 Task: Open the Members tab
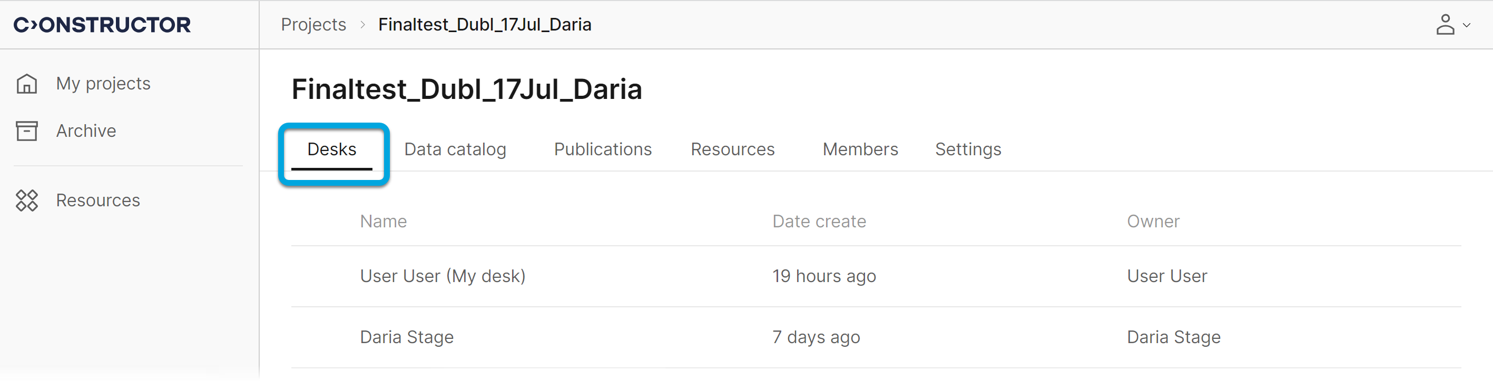coord(860,149)
